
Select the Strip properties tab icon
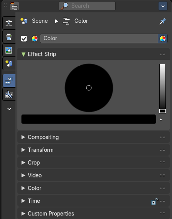tap(9, 81)
